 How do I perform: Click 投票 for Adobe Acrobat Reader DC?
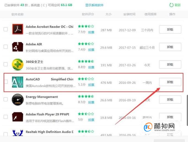coord(91,32)
